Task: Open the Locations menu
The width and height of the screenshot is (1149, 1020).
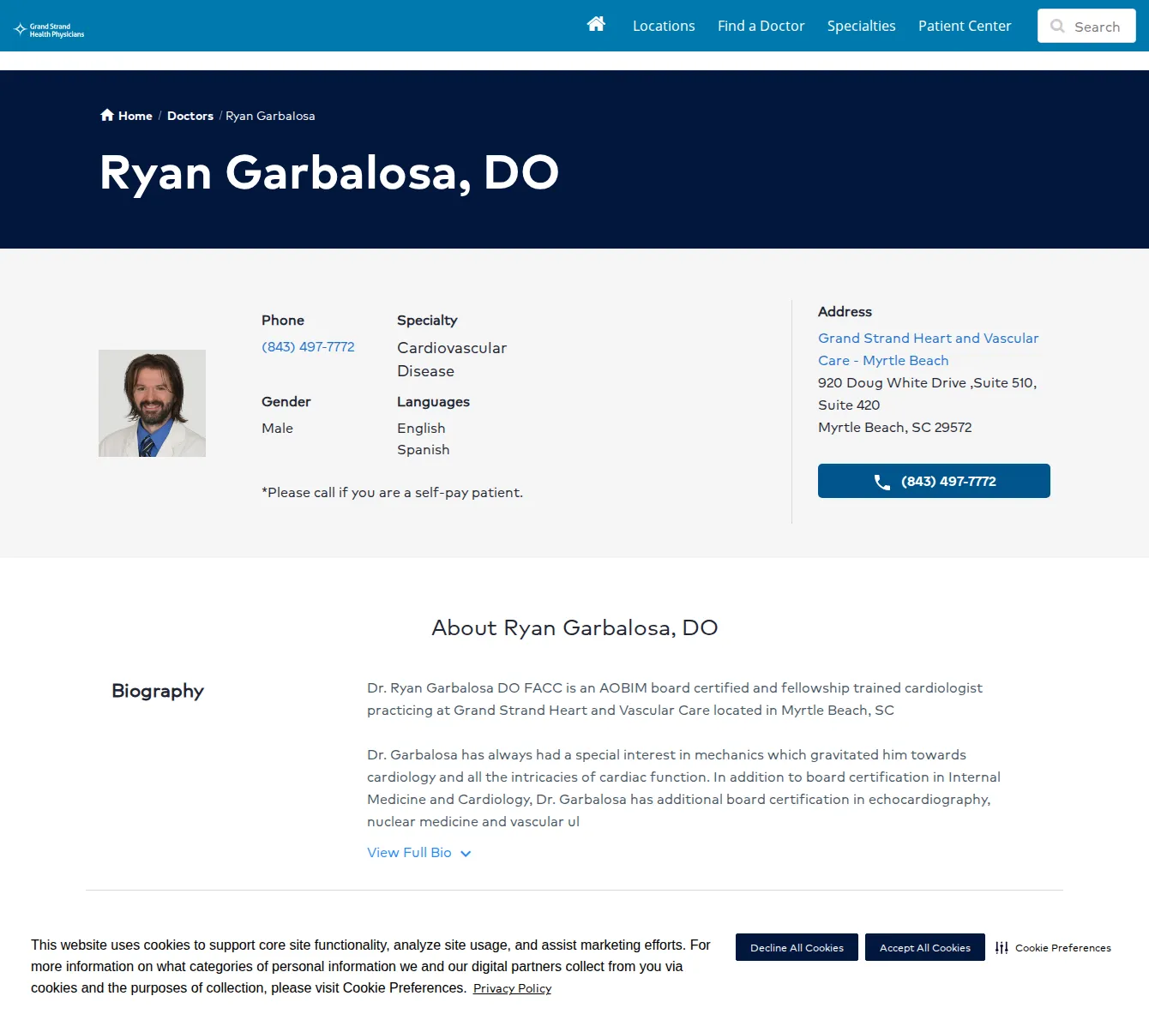Action: 664,26
